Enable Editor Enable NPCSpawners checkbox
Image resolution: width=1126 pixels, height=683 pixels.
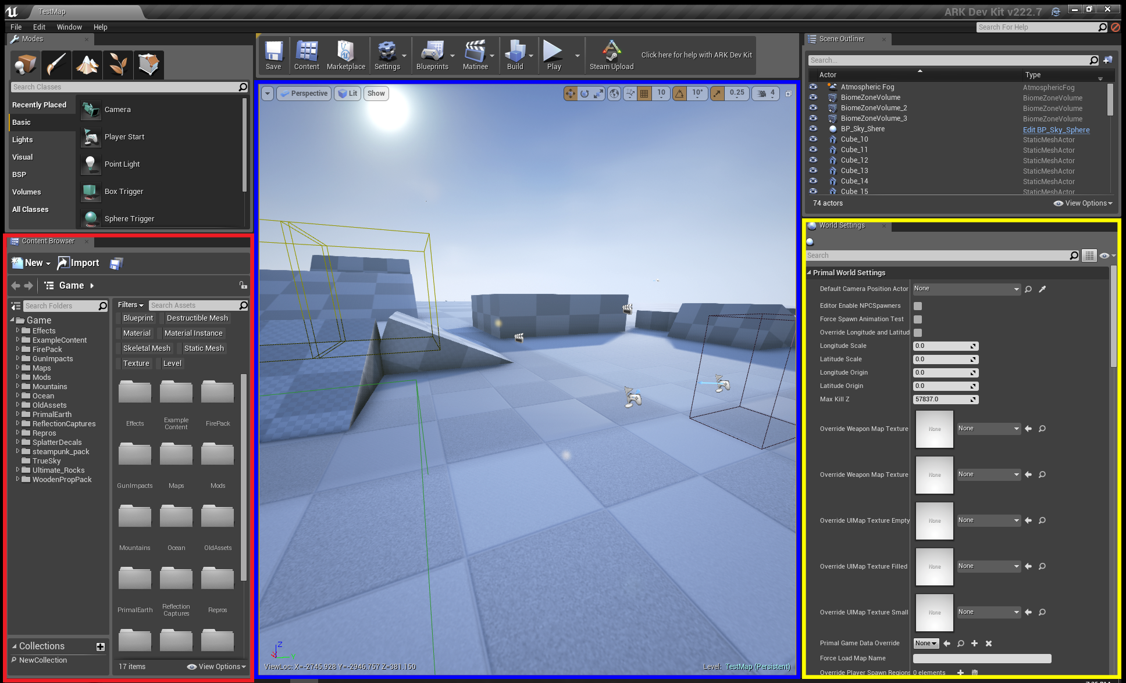[918, 306]
